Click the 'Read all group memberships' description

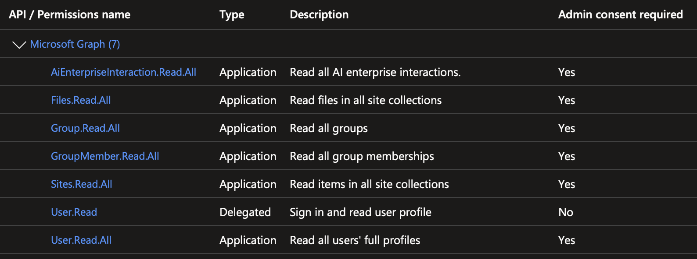(362, 156)
